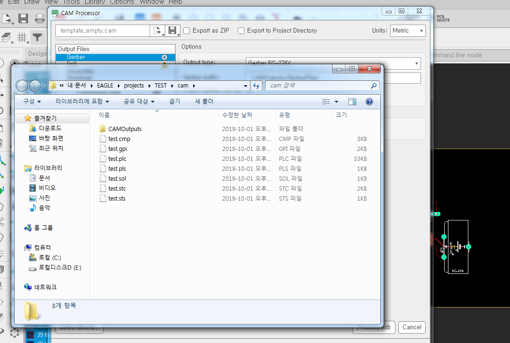Expand the chevron after cam in the breadcrumb
The height and width of the screenshot is (343, 510).
click(194, 86)
